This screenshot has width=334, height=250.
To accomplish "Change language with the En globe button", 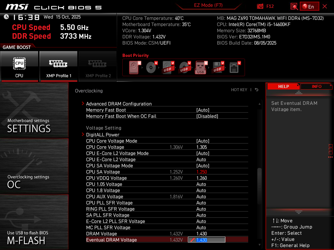I will coord(309,7).
